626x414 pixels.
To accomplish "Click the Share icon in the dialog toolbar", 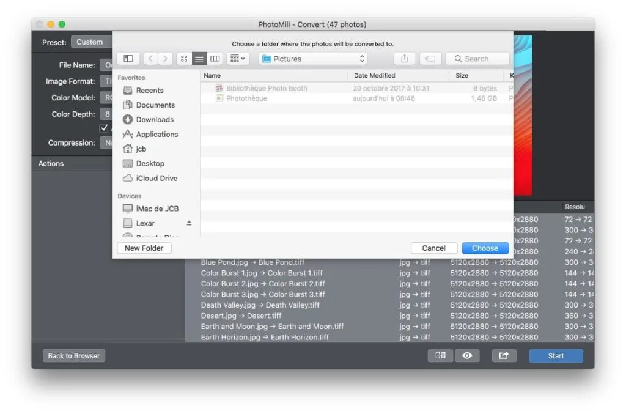I will click(404, 58).
